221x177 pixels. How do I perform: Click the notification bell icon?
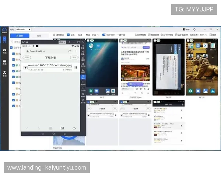[194, 29]
